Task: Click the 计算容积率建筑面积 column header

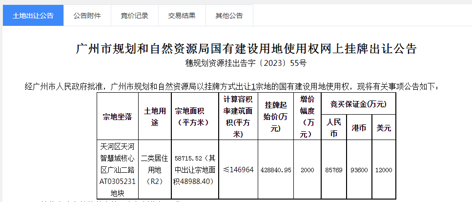Action: coord(238,116)
